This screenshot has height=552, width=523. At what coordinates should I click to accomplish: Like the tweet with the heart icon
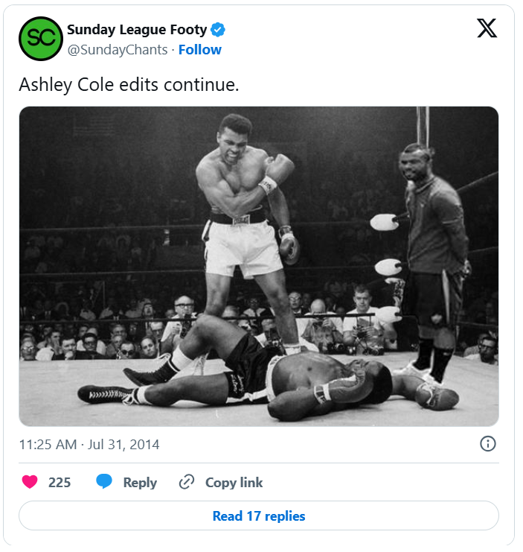coord(30,482)
